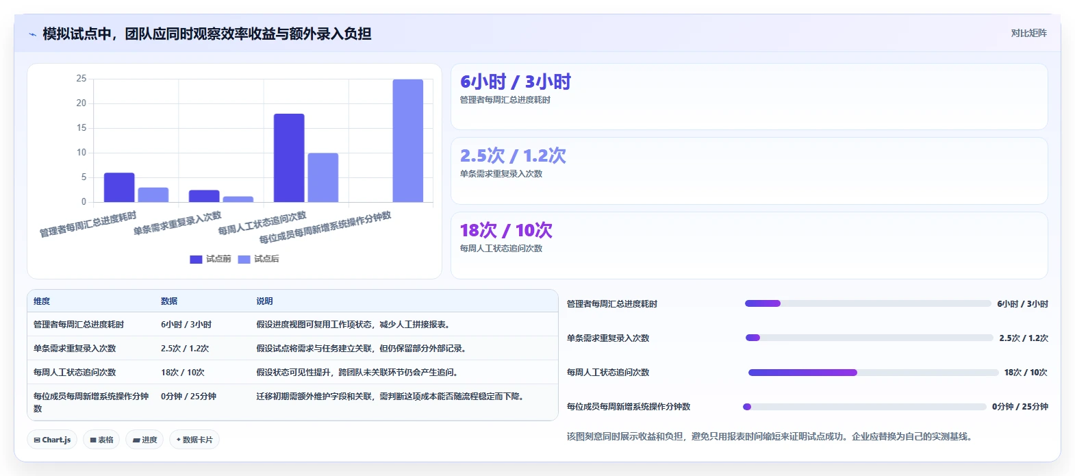Viewport: 1075px width, 476px height.
Task: Click the 试点后 bar for 单条需求重复录入次数
Action: [x=238, y=199]
